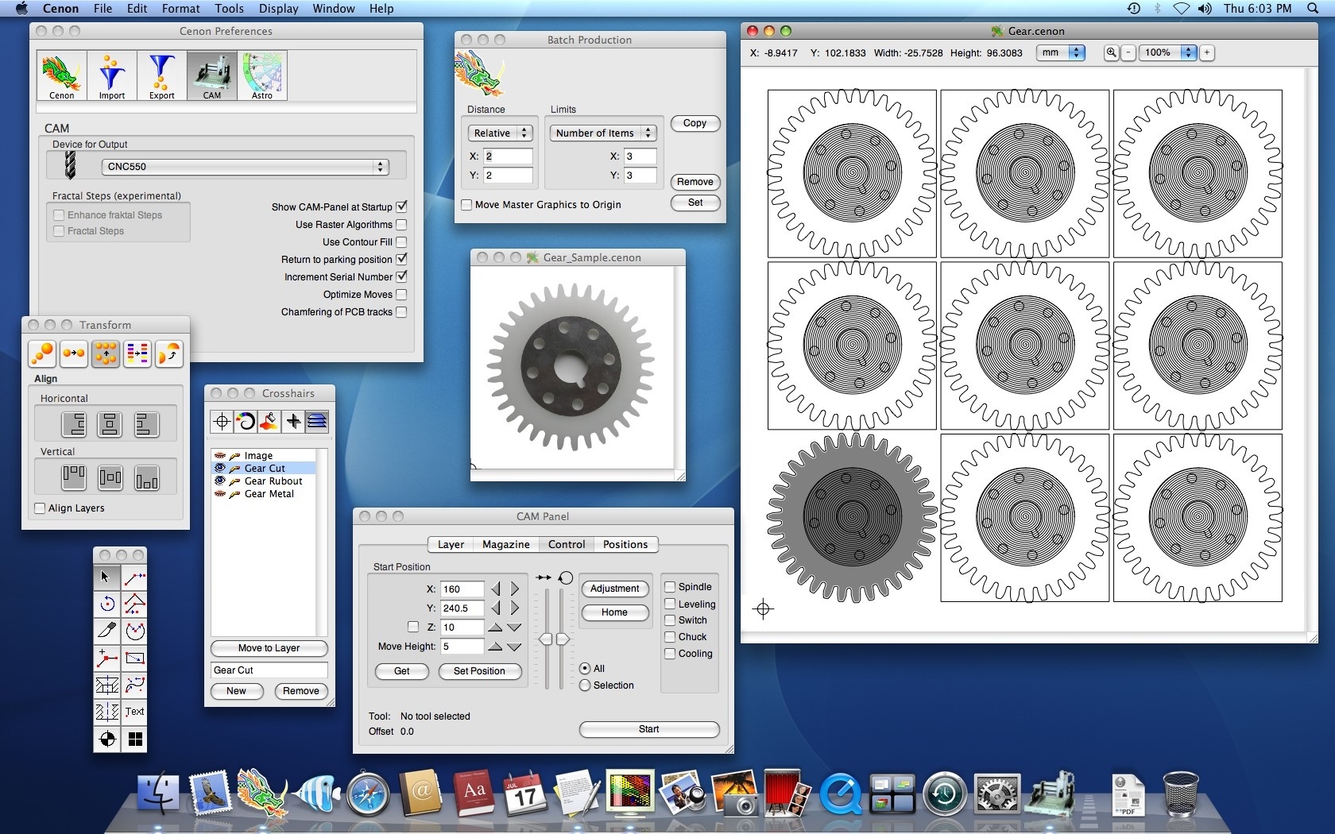This screenshot has height=834, width=1335.
Task: Select the Selection radio button
Action: coord(585,685)
